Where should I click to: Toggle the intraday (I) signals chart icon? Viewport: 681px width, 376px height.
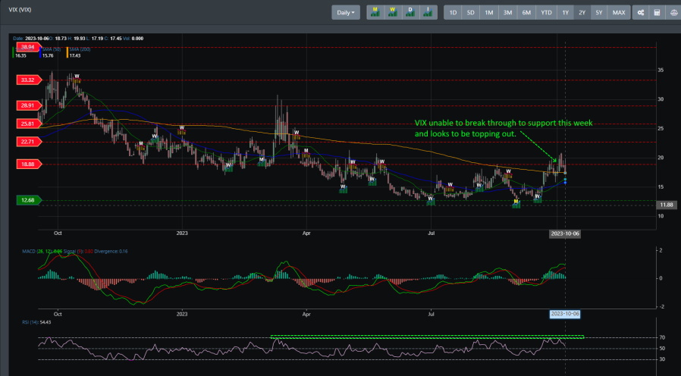tap(428, 12)
